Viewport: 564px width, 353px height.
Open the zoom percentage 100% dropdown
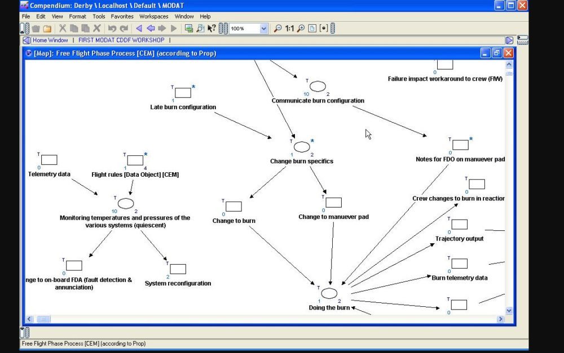263,29
